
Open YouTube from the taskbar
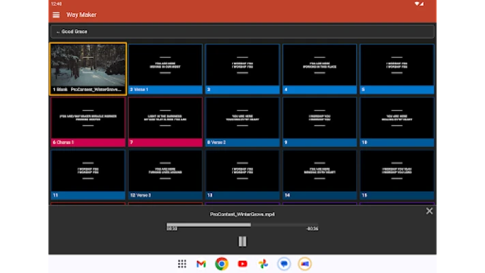coord(243,263)
